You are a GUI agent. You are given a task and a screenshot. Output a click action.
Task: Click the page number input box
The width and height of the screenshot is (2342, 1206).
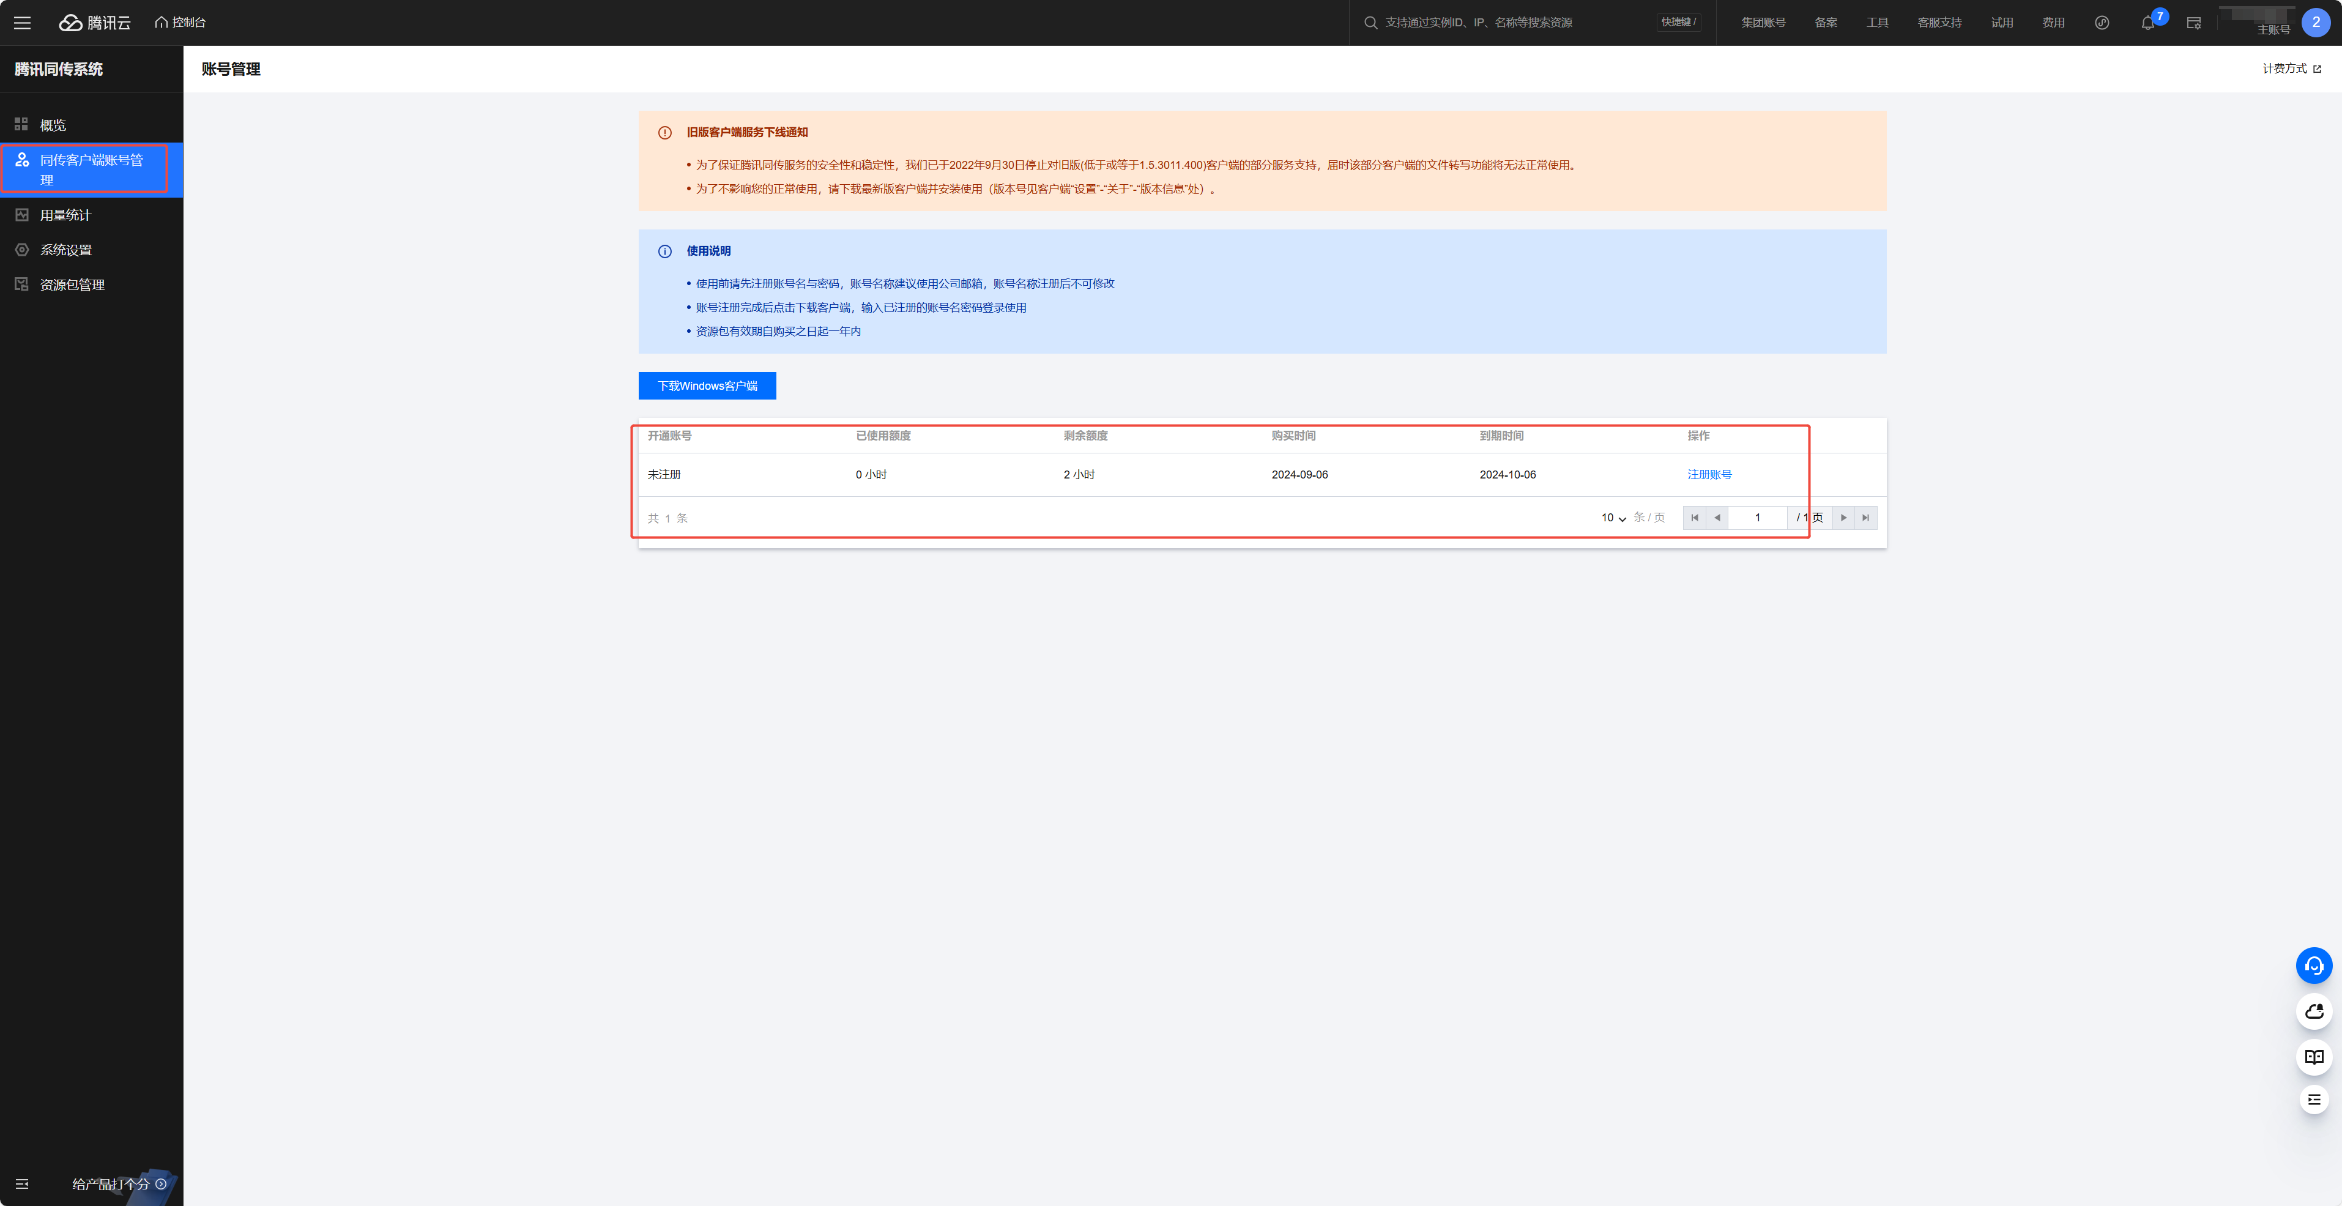pos(1756,518)
